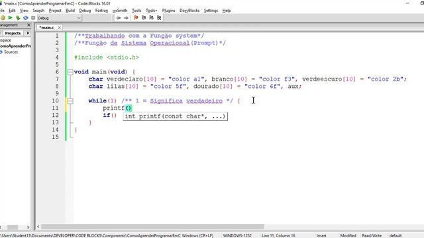Screen dimensions: 424x238
Task: Collapse the main function fold marker
Action: click(x=70, y=72)
